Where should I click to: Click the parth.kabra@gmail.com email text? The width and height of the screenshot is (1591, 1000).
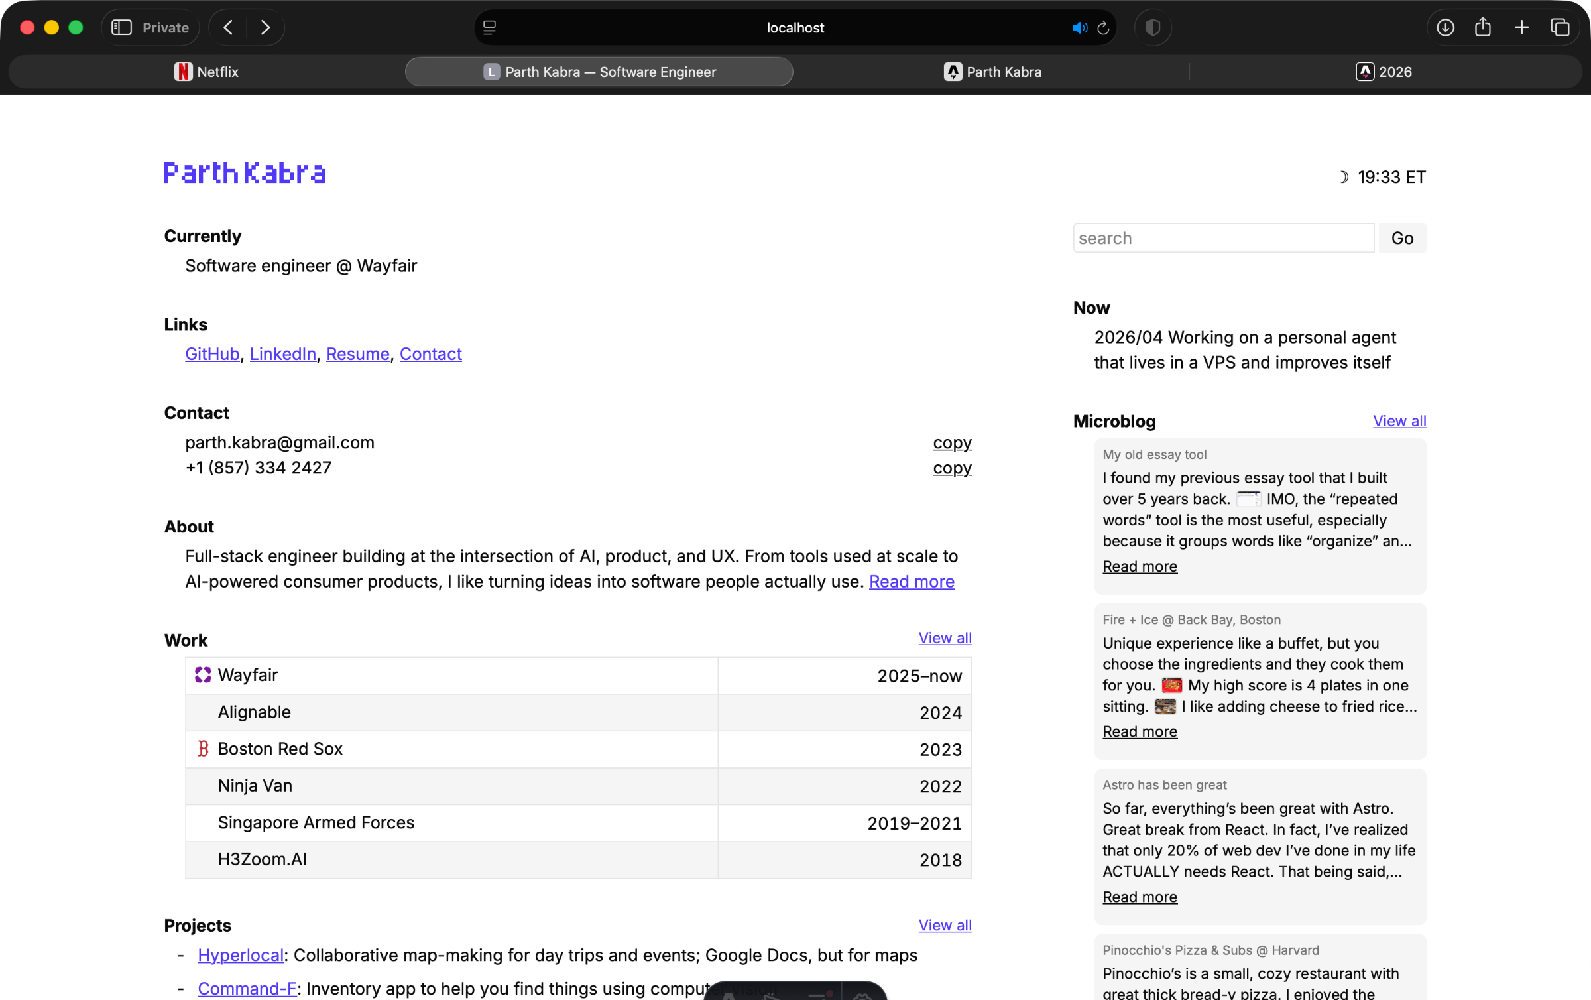click(280, 442)
